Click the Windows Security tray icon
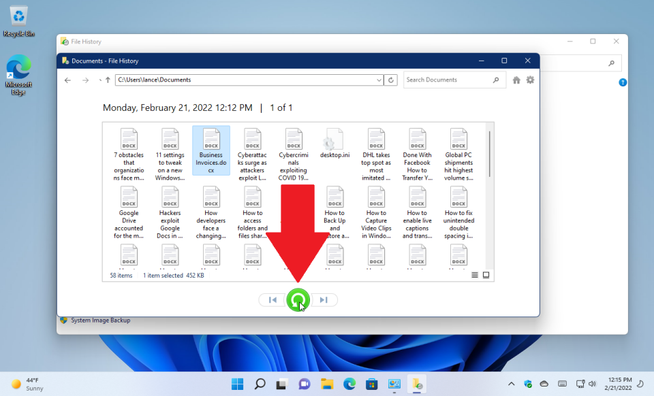The height and width of the screenshot is (396, 654). tap(528, 384)
